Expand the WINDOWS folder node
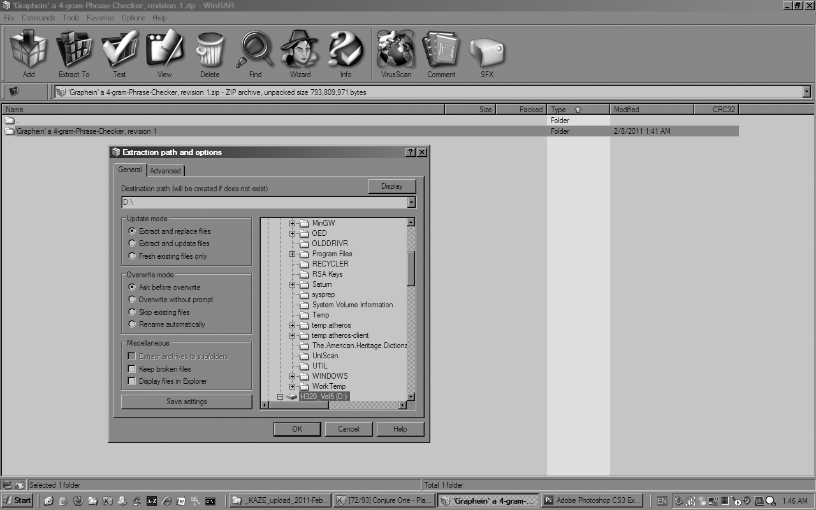816x510 pixels. coord(292,376)
